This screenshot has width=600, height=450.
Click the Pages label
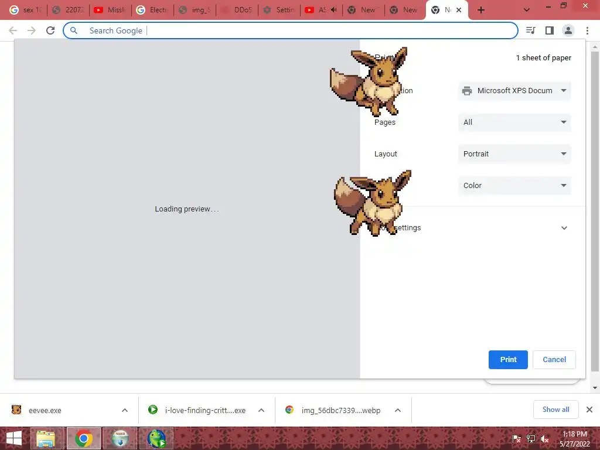[x=384, y=122]
